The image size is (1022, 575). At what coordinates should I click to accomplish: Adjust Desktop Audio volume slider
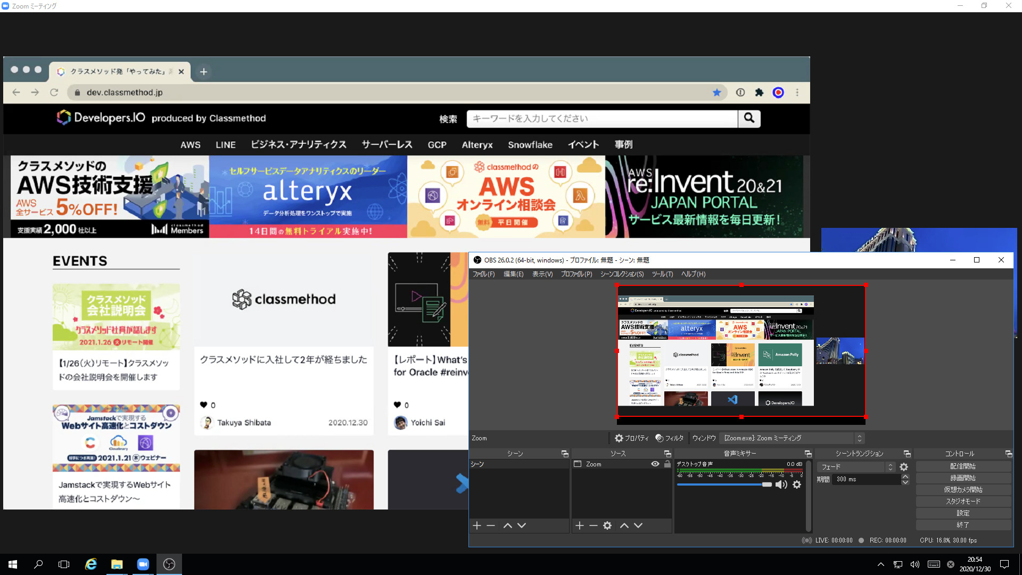pos(724,484)
